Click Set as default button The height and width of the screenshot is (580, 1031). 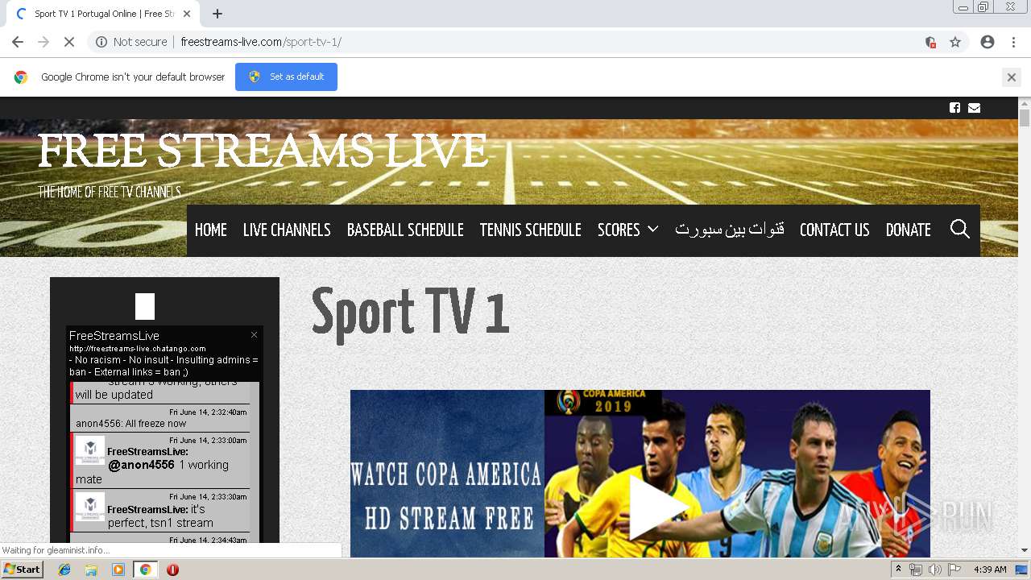tap(286, 77)
